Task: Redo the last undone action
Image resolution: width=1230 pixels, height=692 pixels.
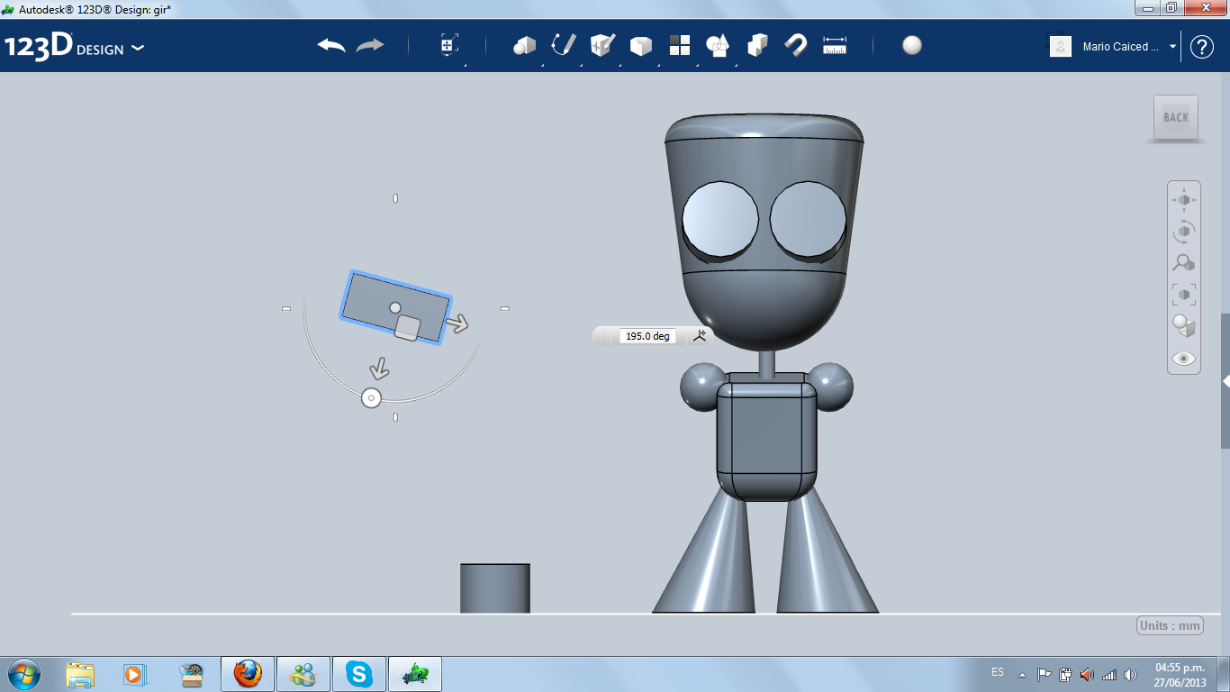Action: coord(370,45)
